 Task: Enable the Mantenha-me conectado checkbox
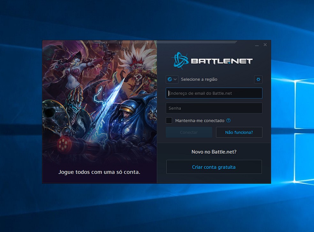pyautogui.click(x=169, y=120)
